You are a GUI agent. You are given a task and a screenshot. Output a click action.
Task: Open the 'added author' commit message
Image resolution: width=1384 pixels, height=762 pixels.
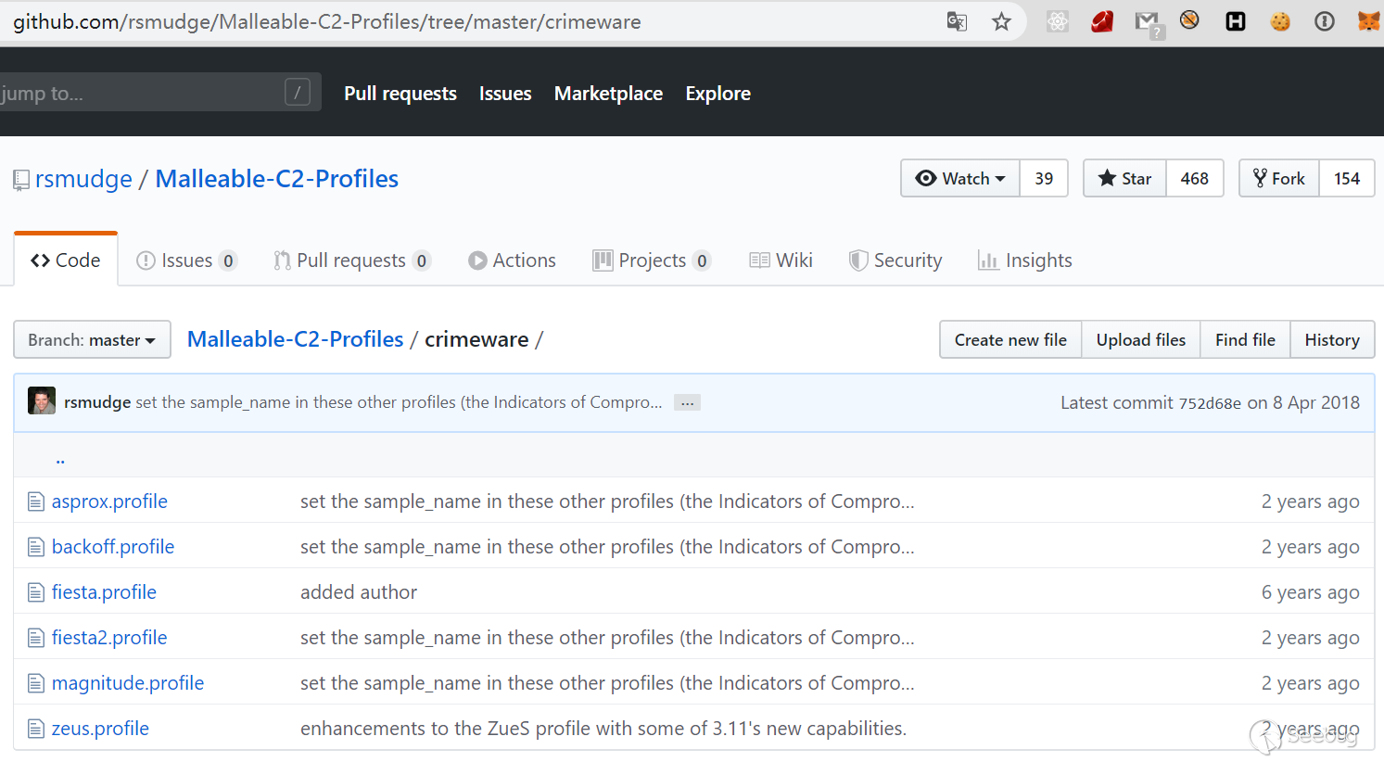[359, 592]
